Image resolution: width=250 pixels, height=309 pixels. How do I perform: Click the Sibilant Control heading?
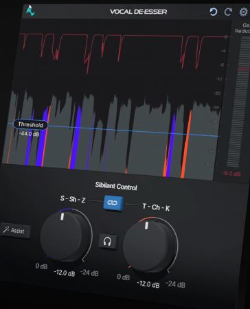click(x=116, y=186)
